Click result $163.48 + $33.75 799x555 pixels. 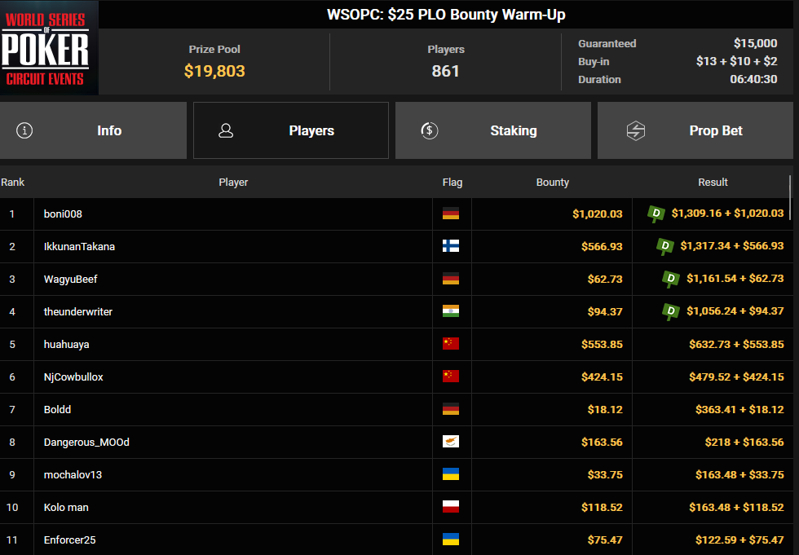[x=739, y=474]
